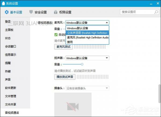
Task: Click the search magnifier icon
Action: point(155,12)
